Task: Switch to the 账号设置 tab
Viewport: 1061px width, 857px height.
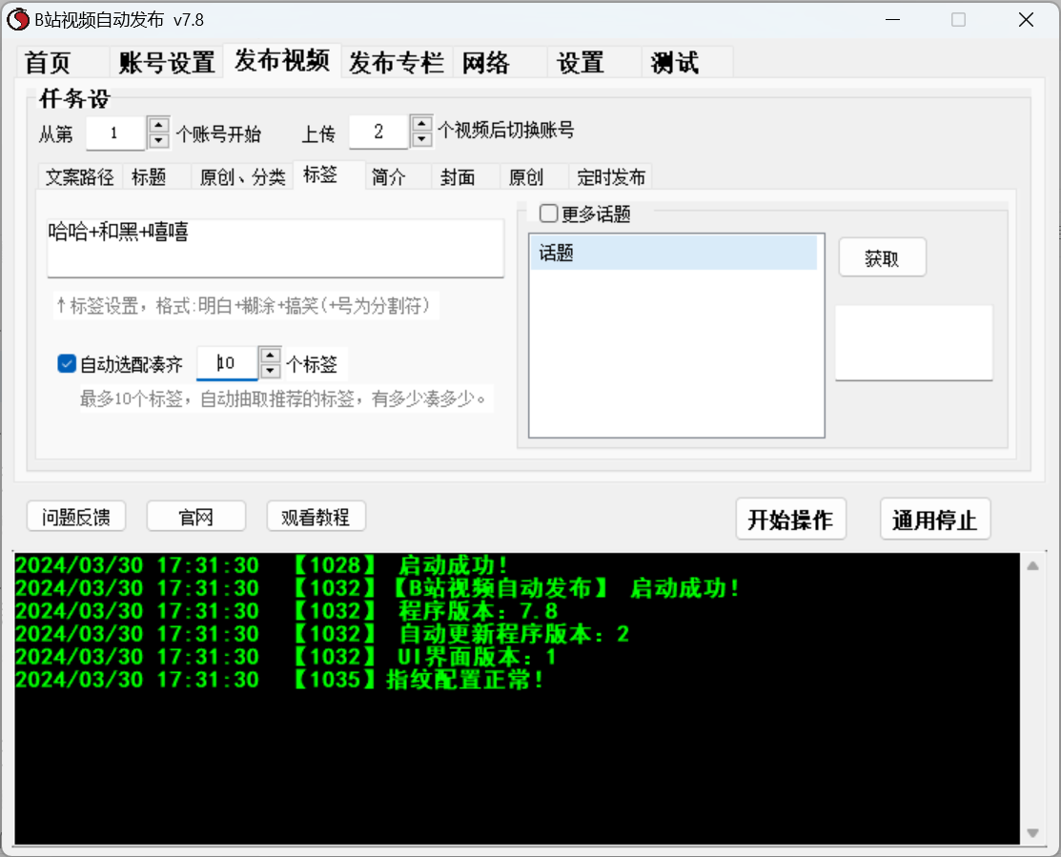Action: [x=167, y=63]
